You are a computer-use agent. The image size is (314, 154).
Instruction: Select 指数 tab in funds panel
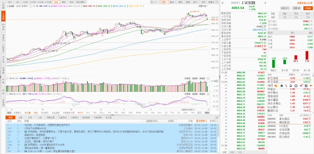point(284,13)
